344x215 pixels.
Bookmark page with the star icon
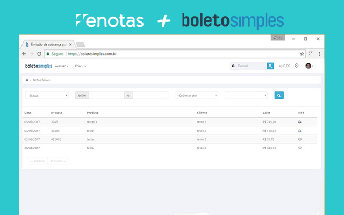302,54
